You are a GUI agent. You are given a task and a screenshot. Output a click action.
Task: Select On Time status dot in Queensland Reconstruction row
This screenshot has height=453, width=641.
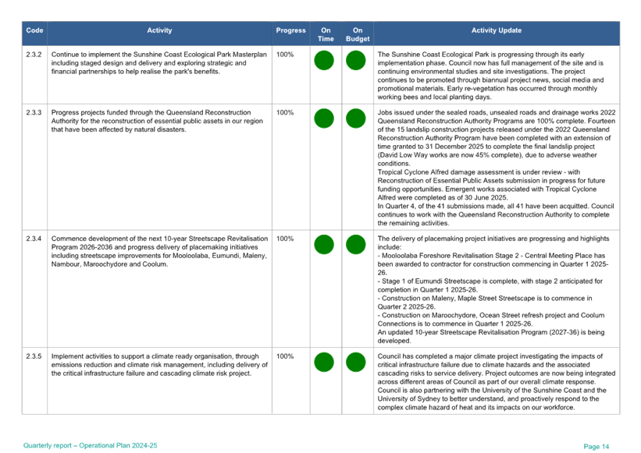pos(324,119)
